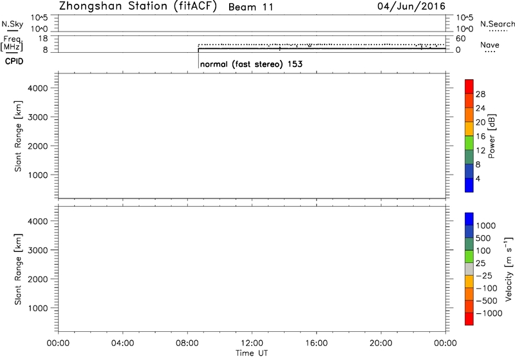Click the date '04/Jun/2016'

click(411, 6)
